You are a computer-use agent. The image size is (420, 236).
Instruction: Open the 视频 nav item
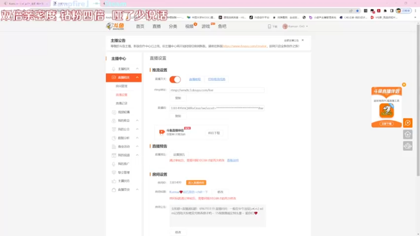point(190,26)
